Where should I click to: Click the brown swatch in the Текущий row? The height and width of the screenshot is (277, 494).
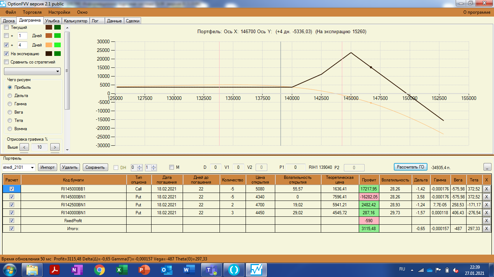click(49, 27)
